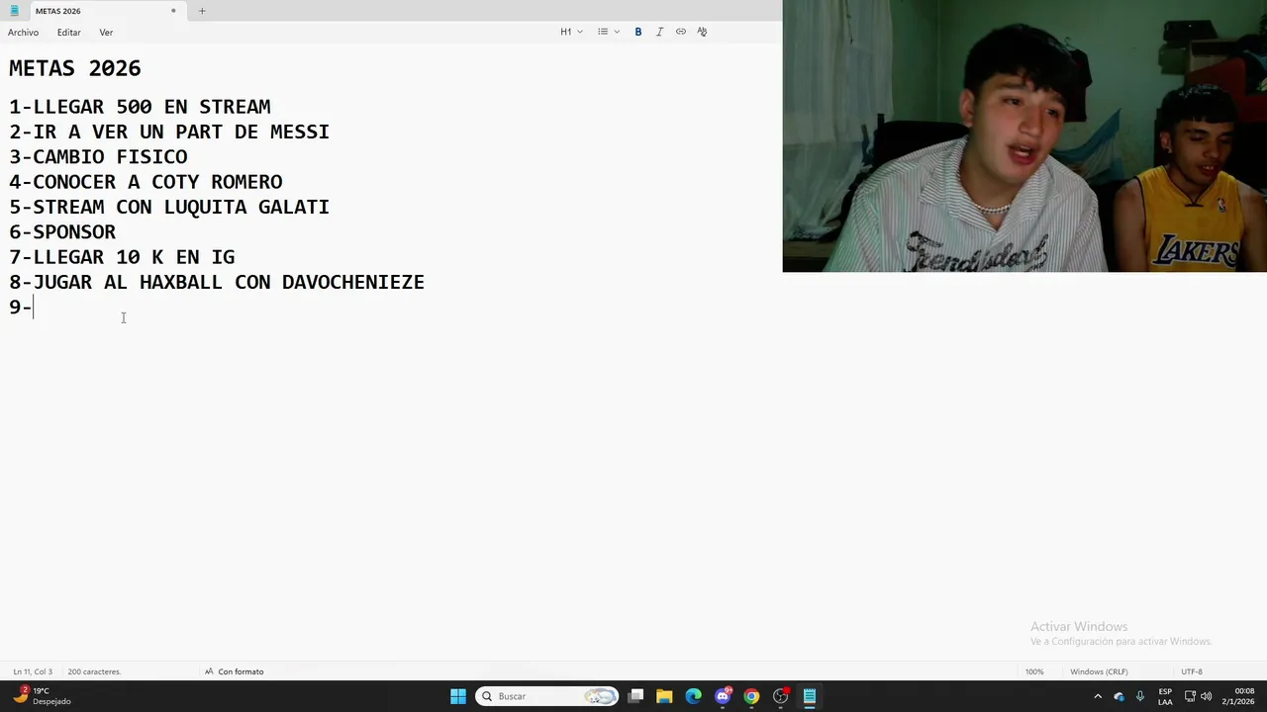The height and width of the screenshot is (712, 1267).
Task: Switch the ESP LAA input language
Action: (1165, 696)
